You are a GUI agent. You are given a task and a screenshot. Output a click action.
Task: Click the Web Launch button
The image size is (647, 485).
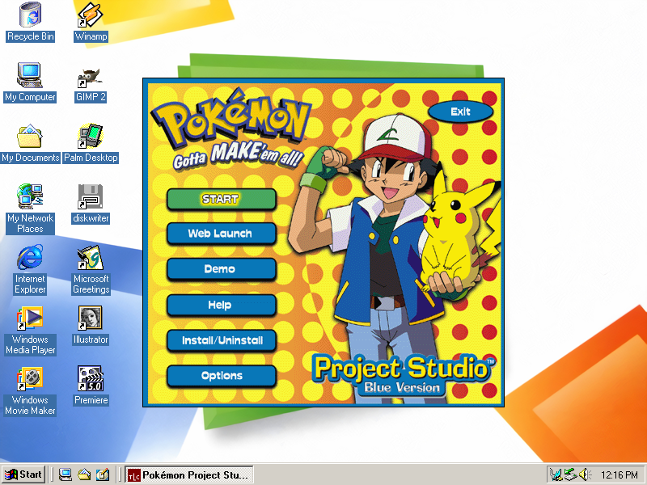point(221,234)
